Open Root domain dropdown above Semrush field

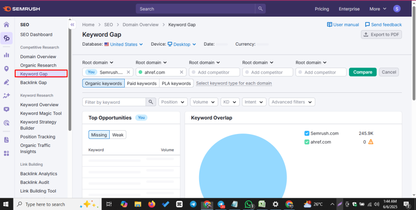98,62
